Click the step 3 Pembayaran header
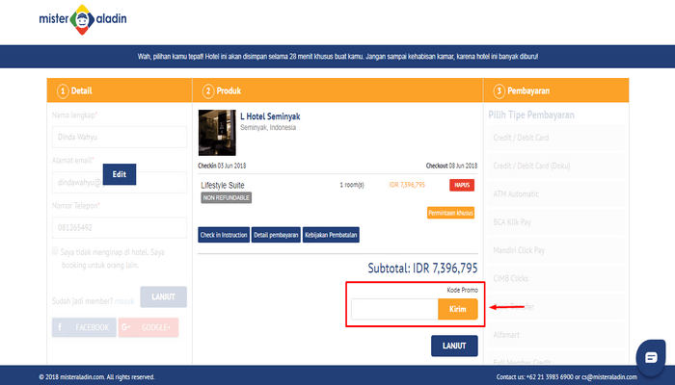This screenshot has width=675, height=385. click(526, 91)
